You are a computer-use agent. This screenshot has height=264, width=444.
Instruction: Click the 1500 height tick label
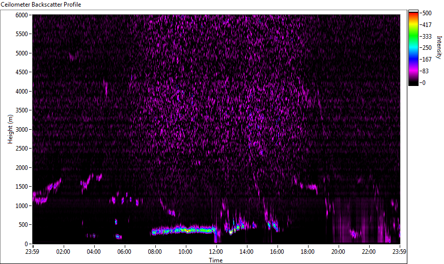pos(22,187)
